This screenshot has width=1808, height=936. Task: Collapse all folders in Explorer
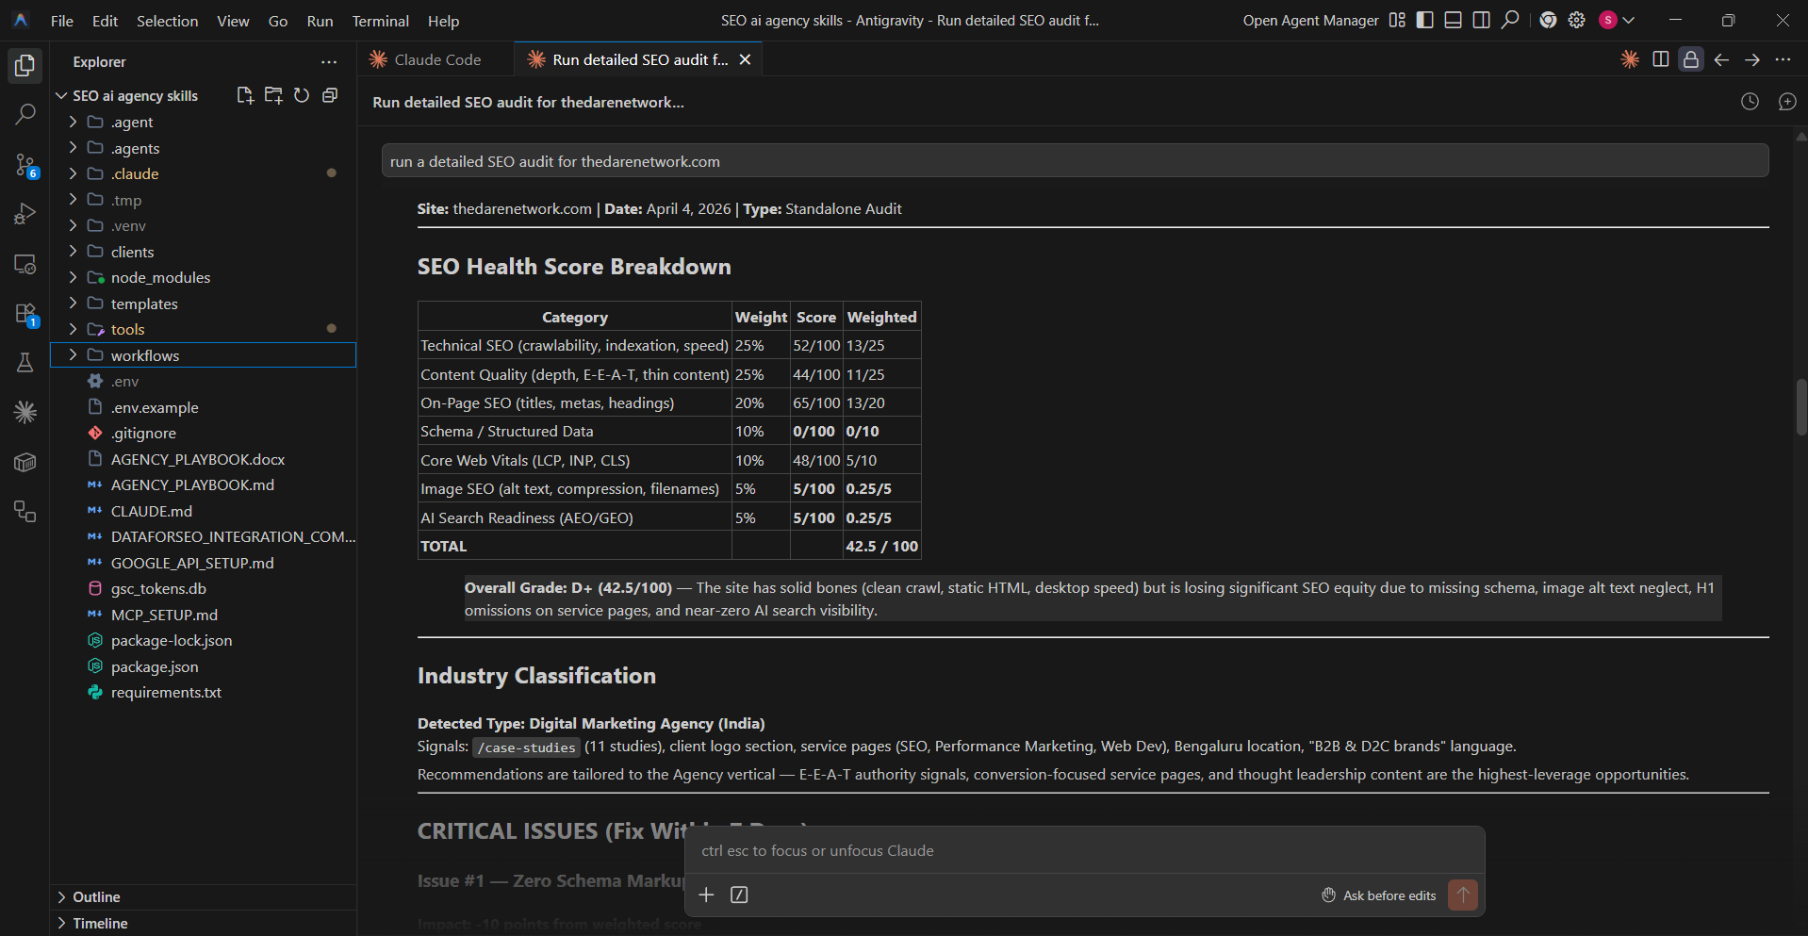(330, 95)
